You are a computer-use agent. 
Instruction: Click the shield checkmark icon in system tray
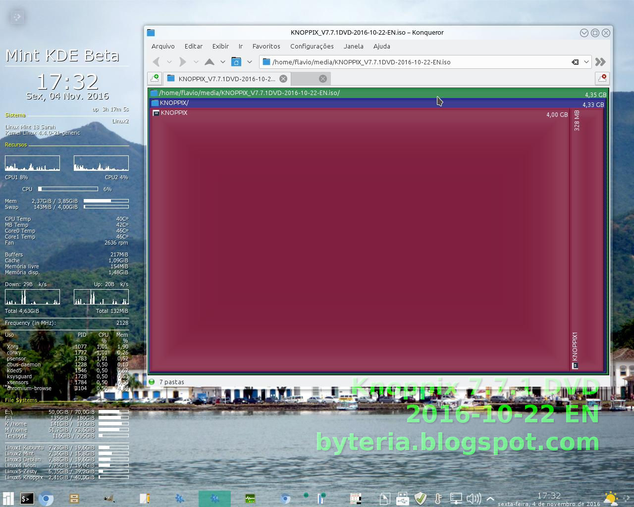point(421,499)
